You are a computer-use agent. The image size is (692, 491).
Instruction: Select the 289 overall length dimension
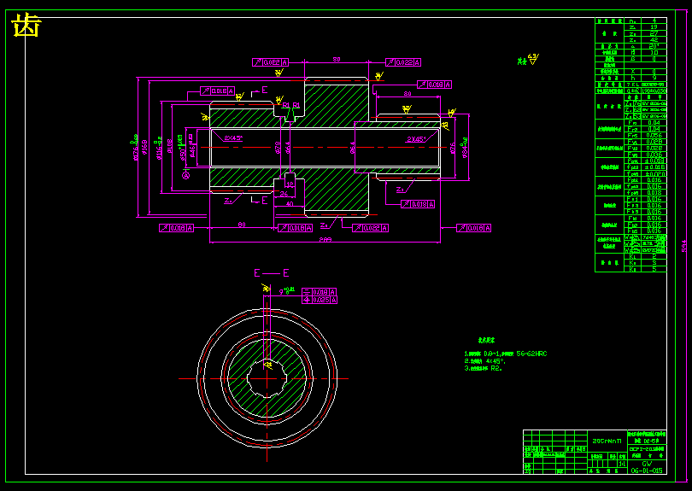pyautogui.click(x=325, y=240)
